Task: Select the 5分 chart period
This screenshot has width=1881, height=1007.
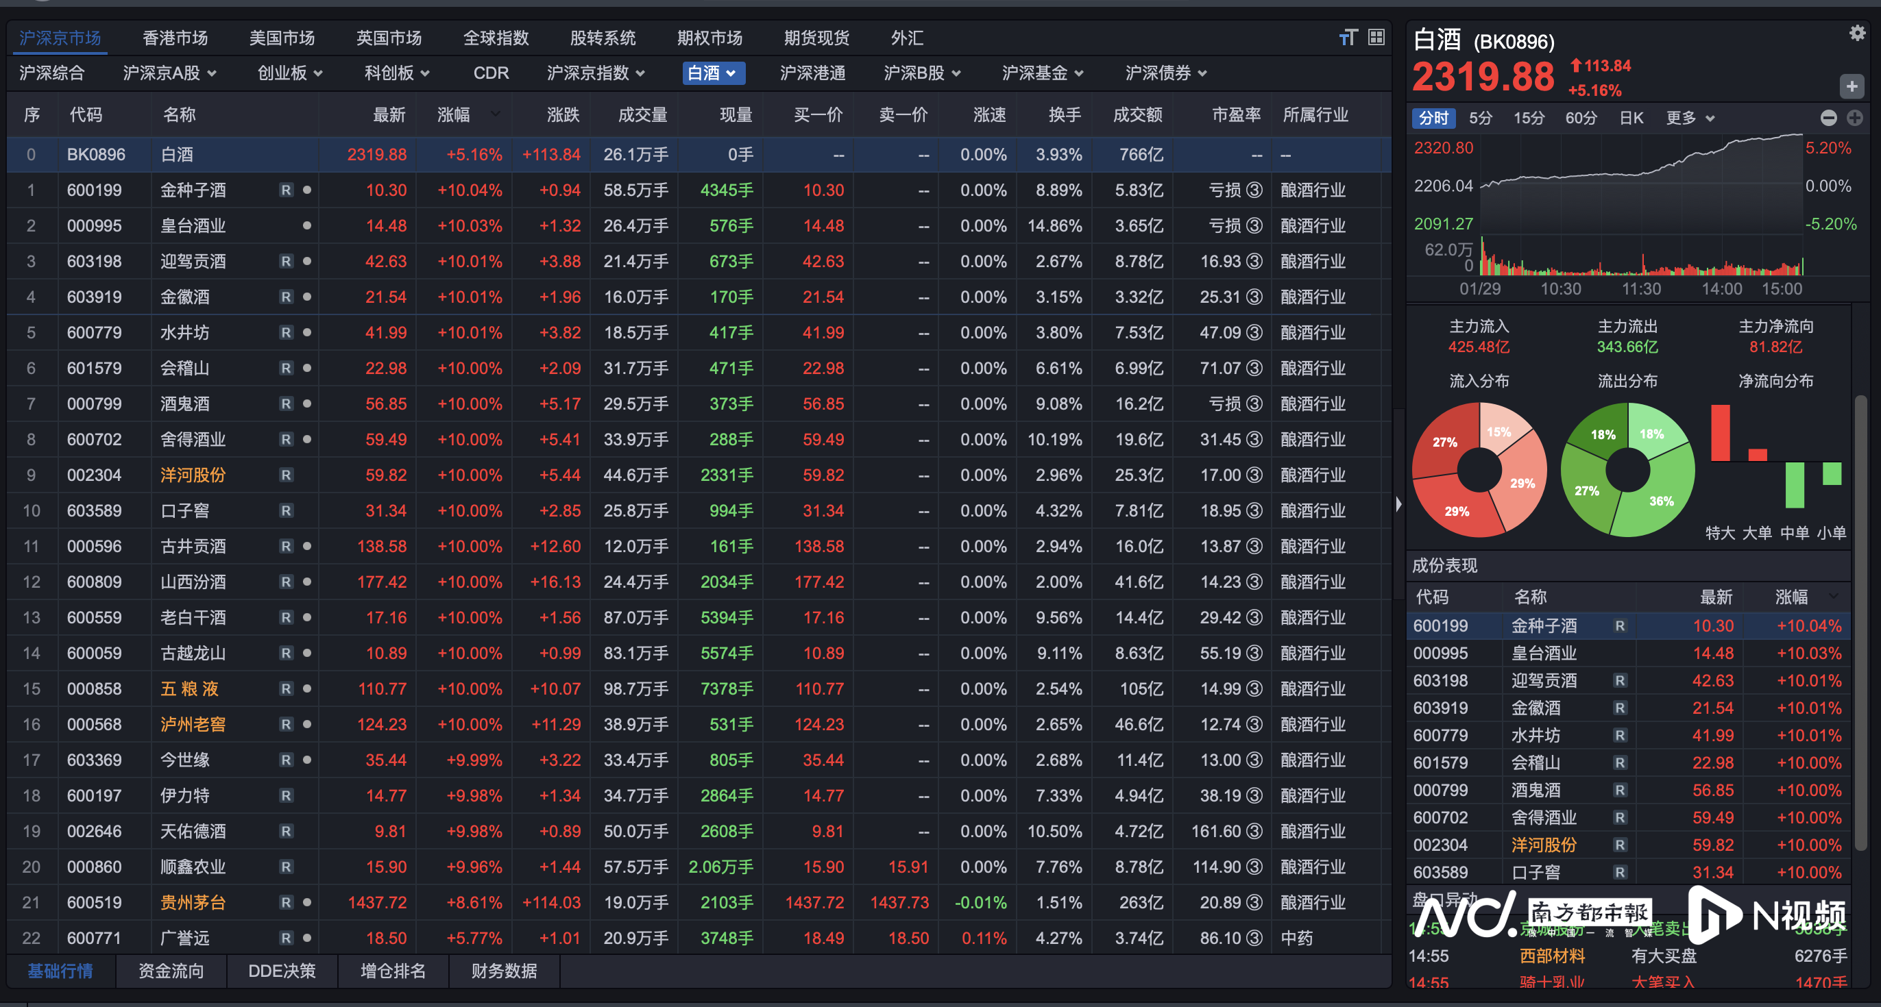Action: tap(1480, 119)
